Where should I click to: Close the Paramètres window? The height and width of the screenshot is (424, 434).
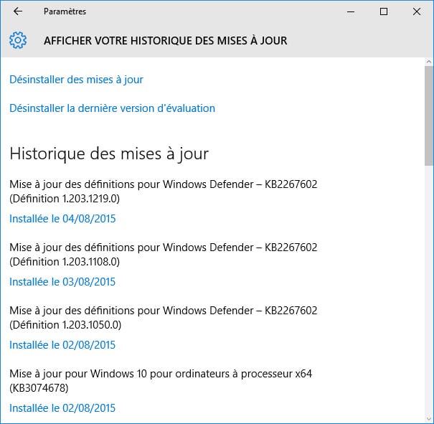417,11
